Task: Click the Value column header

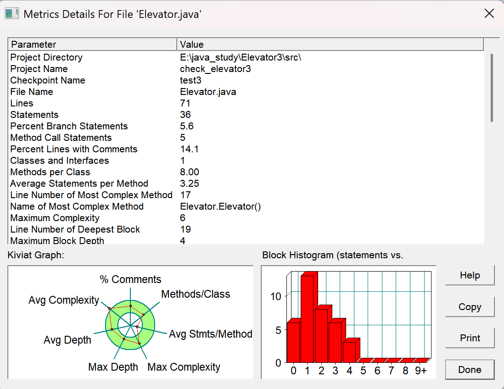Action: click(330, 44)
